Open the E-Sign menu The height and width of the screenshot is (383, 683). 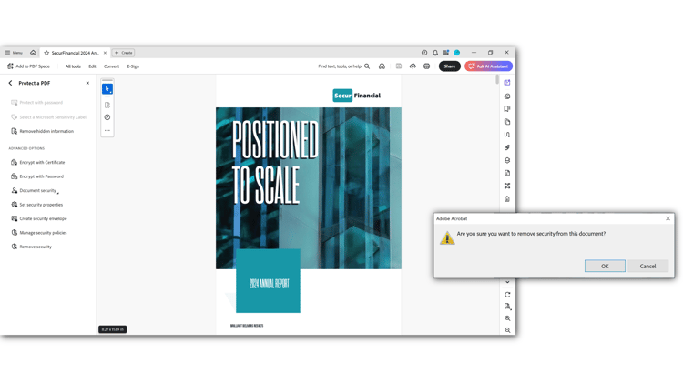(x=133, y=66)
